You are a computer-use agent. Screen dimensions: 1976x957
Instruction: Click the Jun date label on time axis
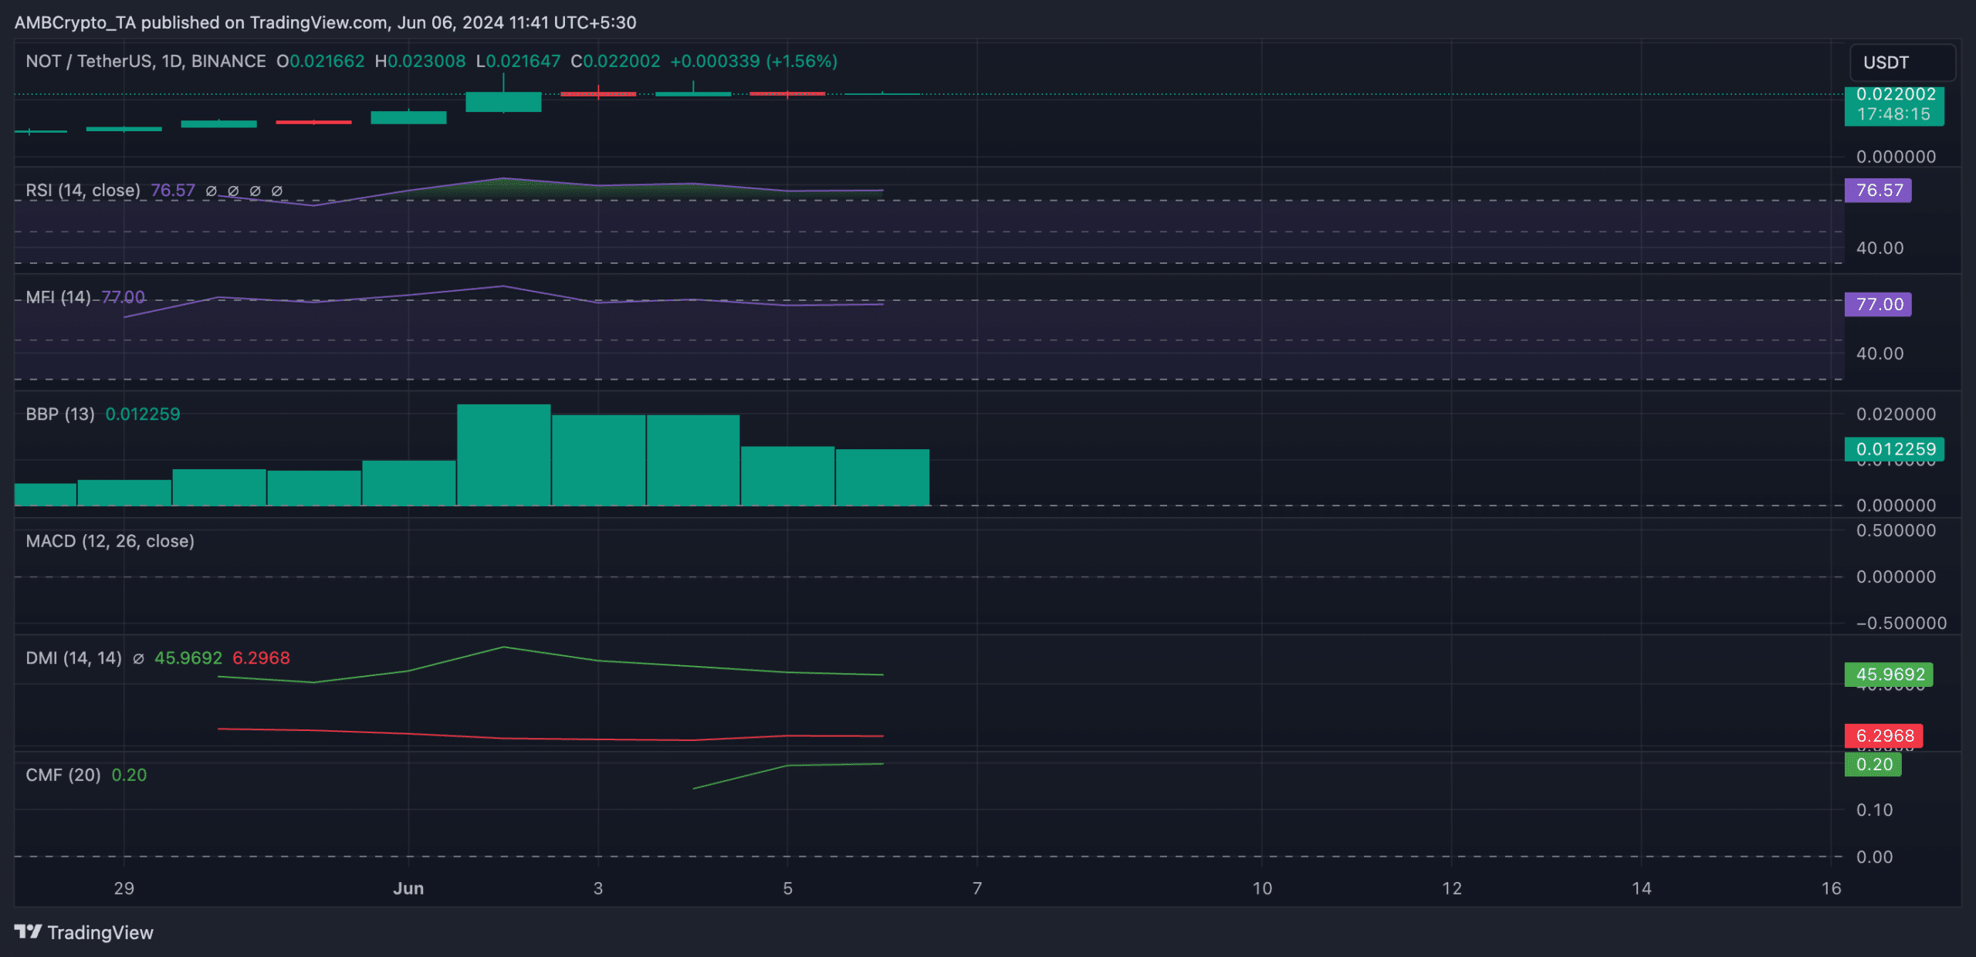(x=408, y=888)
